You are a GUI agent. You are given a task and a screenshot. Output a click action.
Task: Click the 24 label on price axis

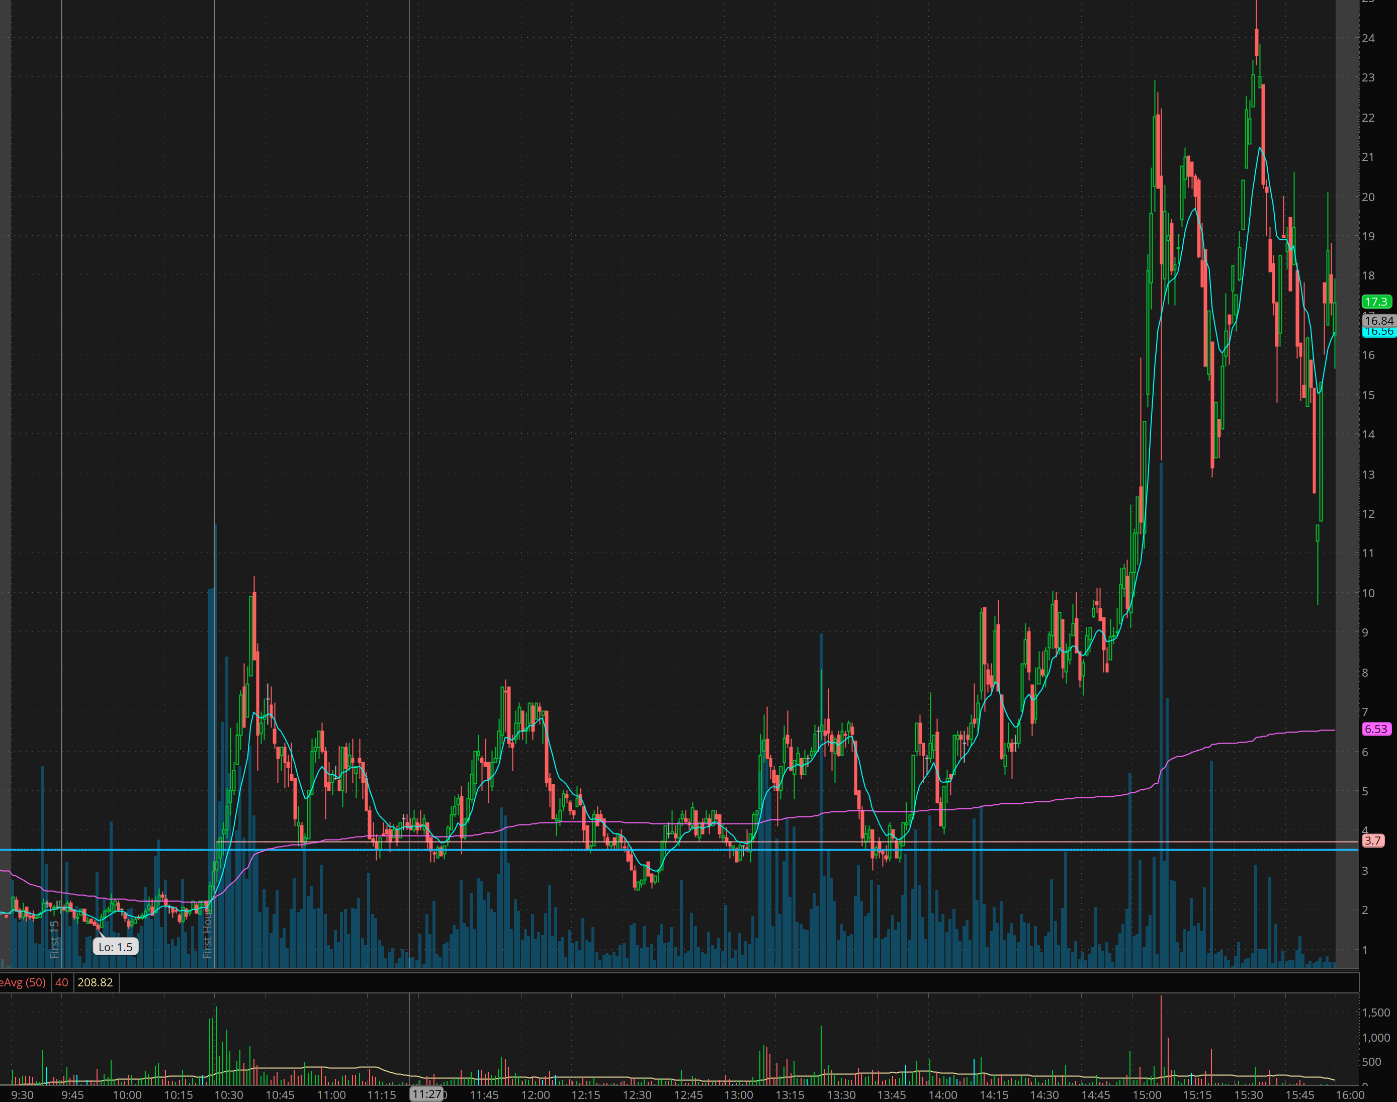click(1368, 38)
